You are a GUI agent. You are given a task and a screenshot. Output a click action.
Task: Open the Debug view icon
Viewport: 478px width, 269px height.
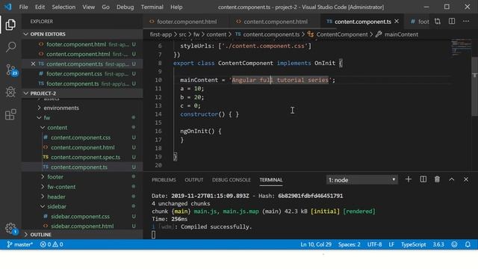10,92
